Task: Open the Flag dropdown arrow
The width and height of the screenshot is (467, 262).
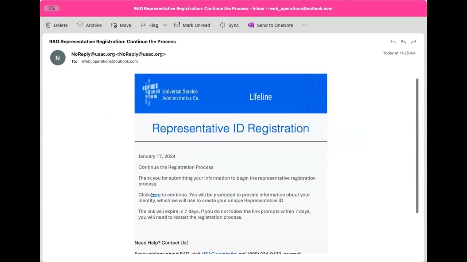Action: point(165,25)
